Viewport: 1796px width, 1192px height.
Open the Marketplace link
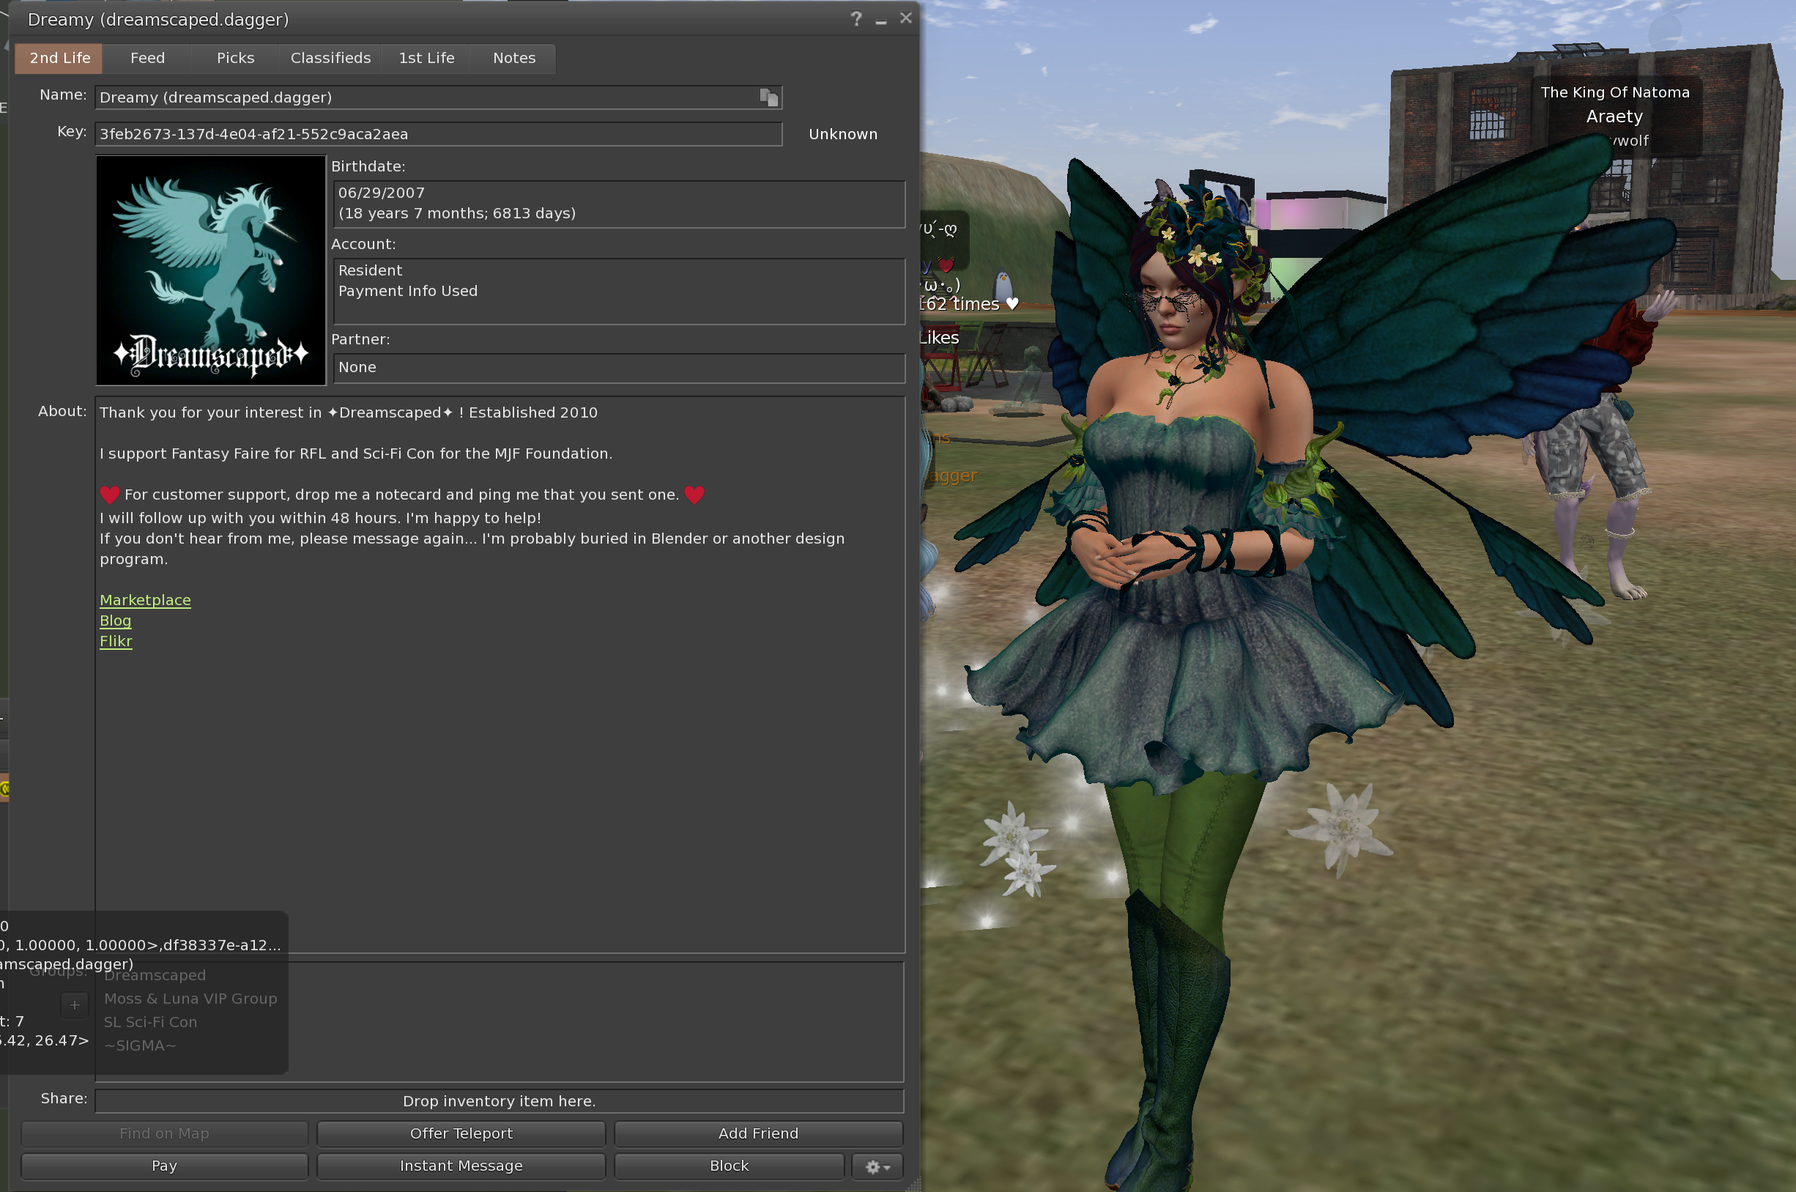(x=145, y=600)
